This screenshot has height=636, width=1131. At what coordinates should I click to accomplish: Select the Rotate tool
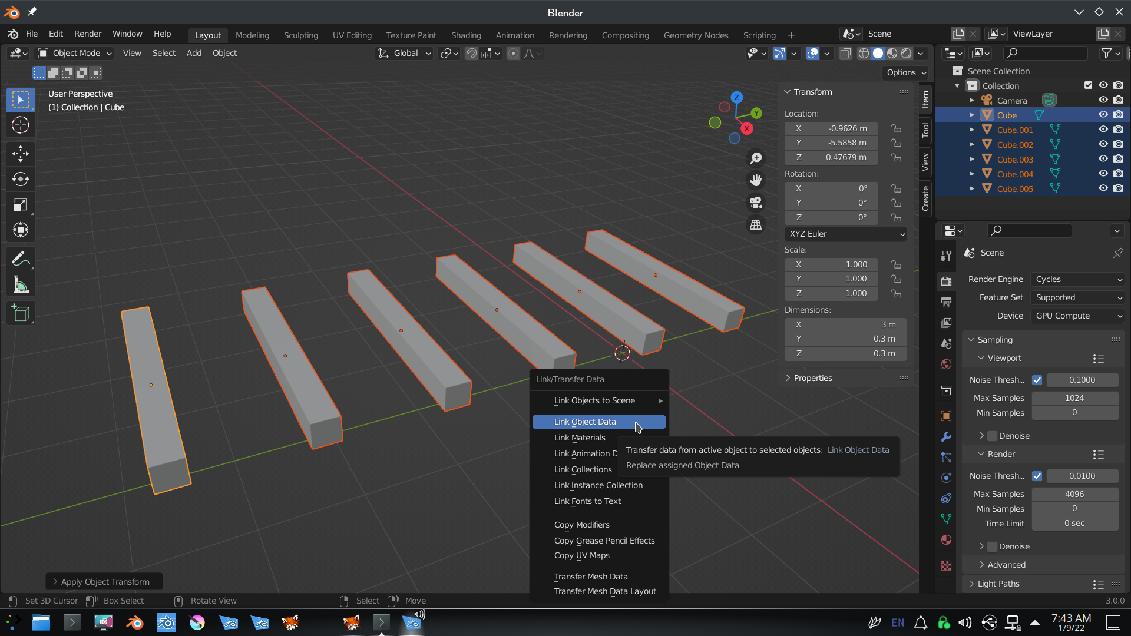21,179
